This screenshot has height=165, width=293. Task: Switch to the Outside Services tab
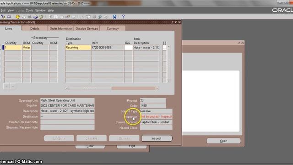pos(87,28)
